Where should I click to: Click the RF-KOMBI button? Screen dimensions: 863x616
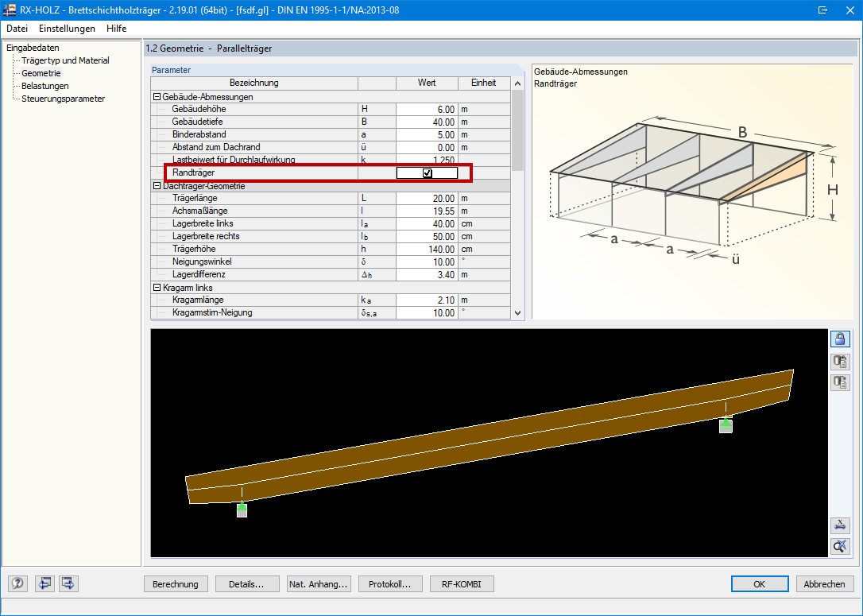[x=461, y=584]
